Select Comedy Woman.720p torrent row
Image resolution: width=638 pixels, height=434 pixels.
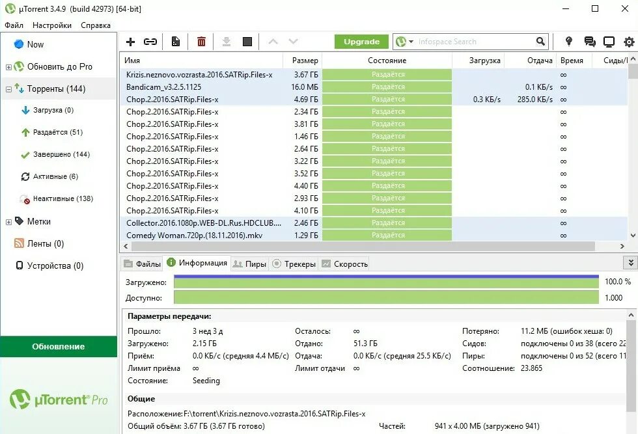pos(374,235)
